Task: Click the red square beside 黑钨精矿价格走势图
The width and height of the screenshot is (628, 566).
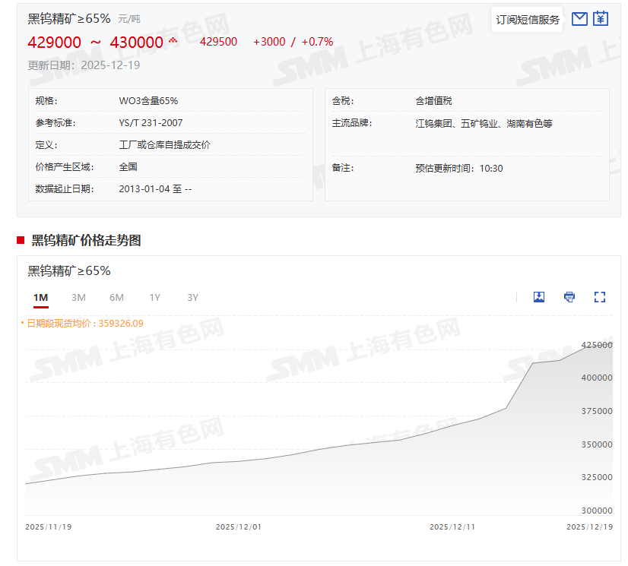Action: point(21,241)
